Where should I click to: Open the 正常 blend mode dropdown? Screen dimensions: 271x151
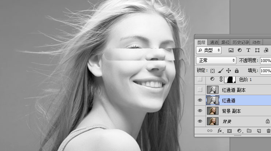(x=216, y=60)
